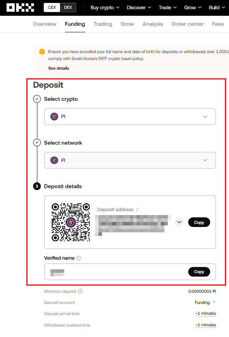Open the Select network dropdown
The height and width of the screenshot is (337, 229).
205,160
